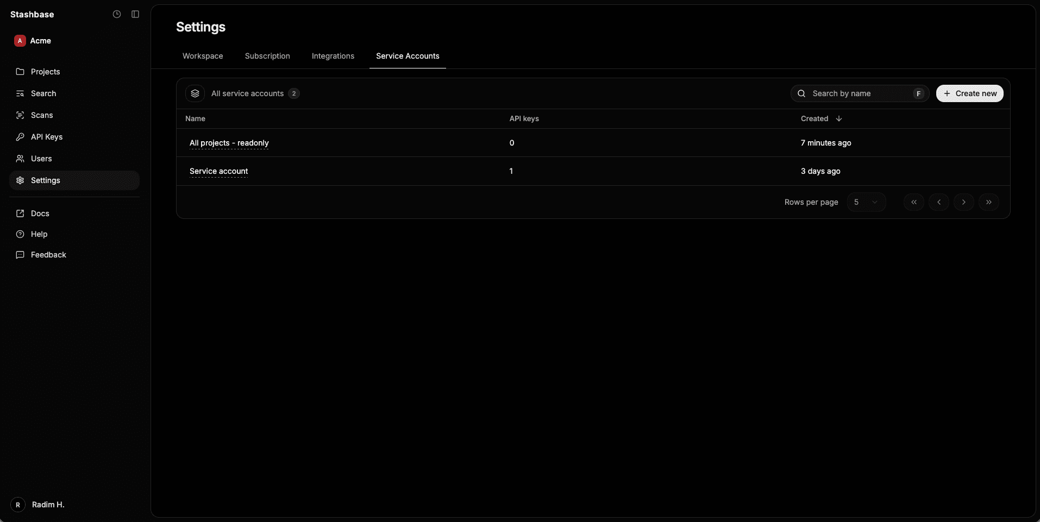1040x522 pixels.
Task: Toggle sort arrow next to Created
Action: [x=839, y=118]
